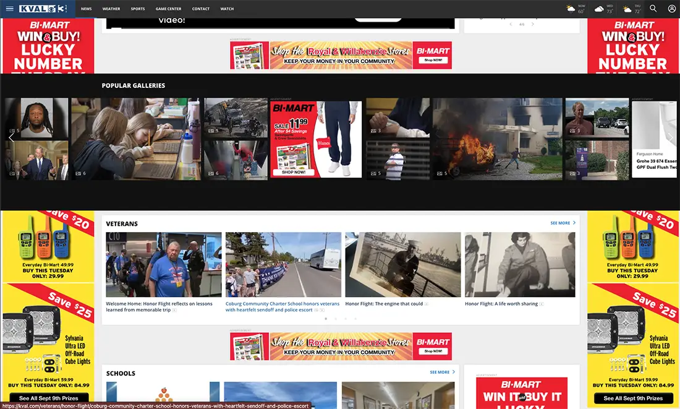This screenshot has height=409, width=680.
Task: Open the hamburger menu icon
Action: [9, 9]
